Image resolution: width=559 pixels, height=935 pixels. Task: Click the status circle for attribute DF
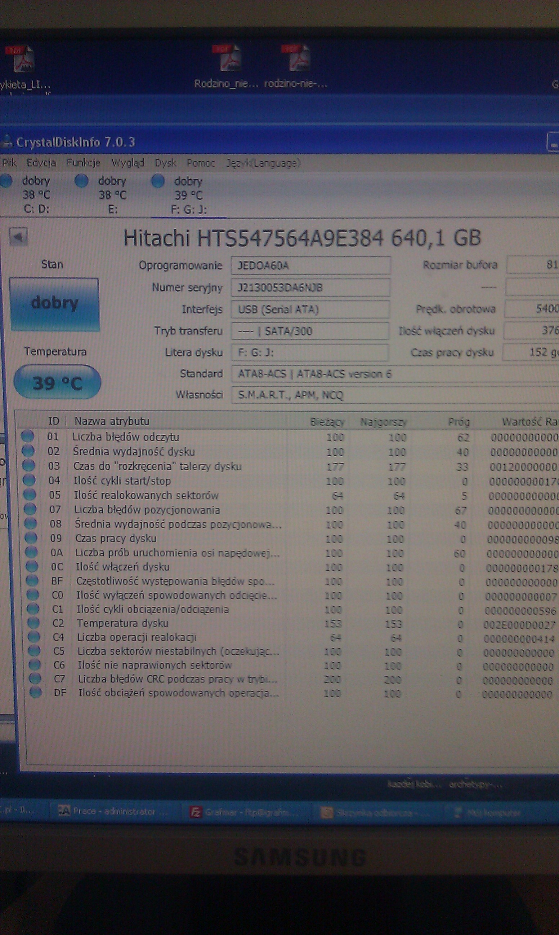(35, 693)
